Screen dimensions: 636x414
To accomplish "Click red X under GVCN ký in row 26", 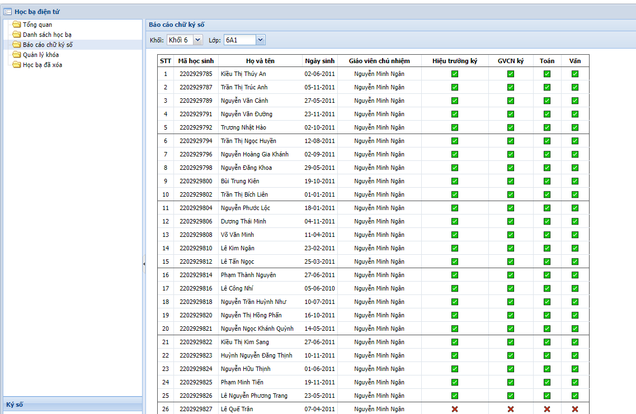I will (511, 409).
